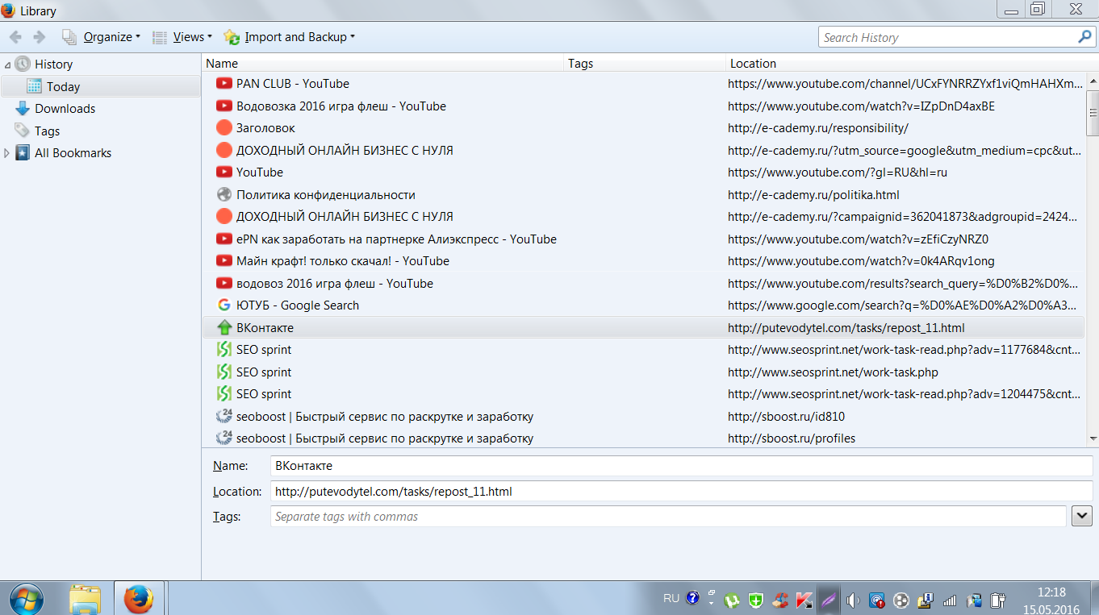Click the Forward arrow in the Library toolbar
Image resolution: width=1099 pixels, height=615 pixels.
coord(40,37)
